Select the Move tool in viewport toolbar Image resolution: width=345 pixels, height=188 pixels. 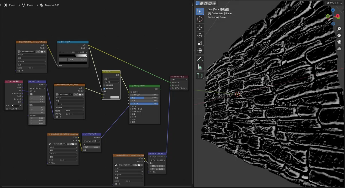[200, 28]
